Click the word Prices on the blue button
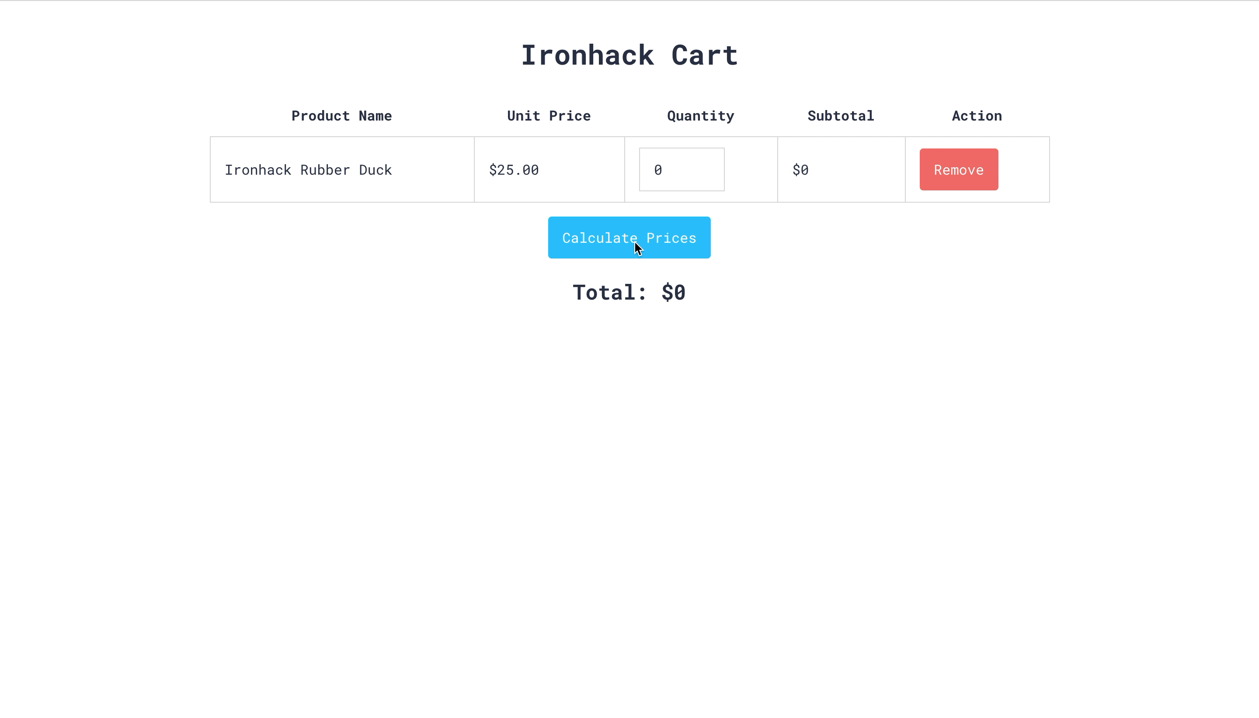This screenshot has width=1259, height=718. [x=671, y=238]
